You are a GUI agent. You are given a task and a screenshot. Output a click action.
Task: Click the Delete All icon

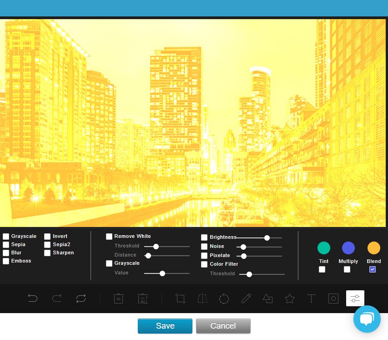(x=142, y=299)
